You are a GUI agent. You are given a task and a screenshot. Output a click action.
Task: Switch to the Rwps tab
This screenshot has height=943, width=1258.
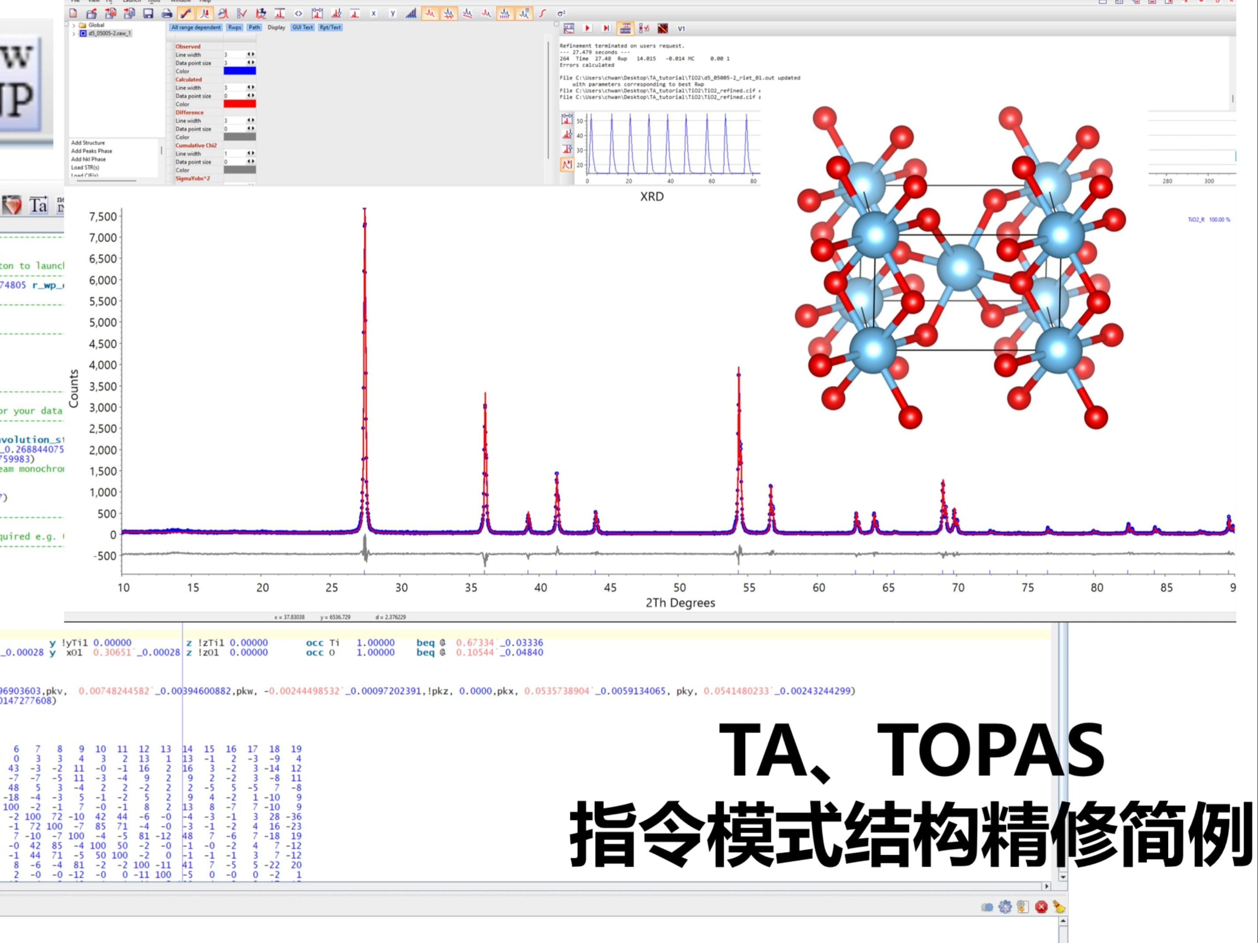tap(234, 27)
